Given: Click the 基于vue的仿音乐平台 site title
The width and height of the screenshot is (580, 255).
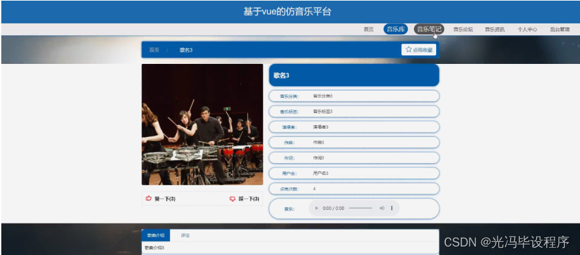Looking at the screenshot, I should [x=287, y=12].
